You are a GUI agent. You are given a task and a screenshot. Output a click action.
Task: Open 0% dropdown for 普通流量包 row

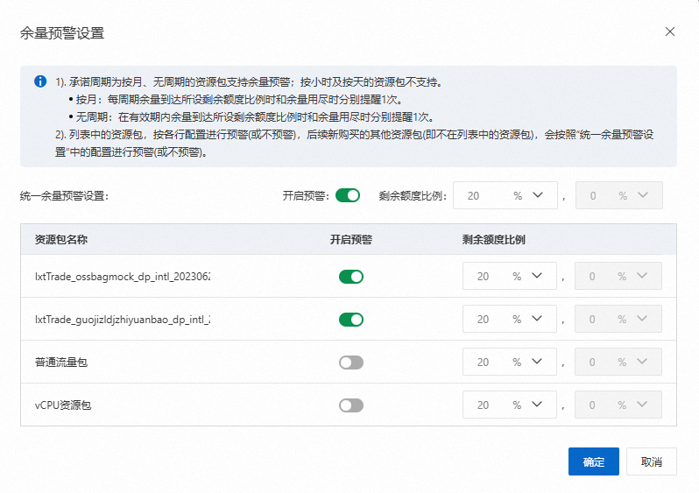click(618, 362)
